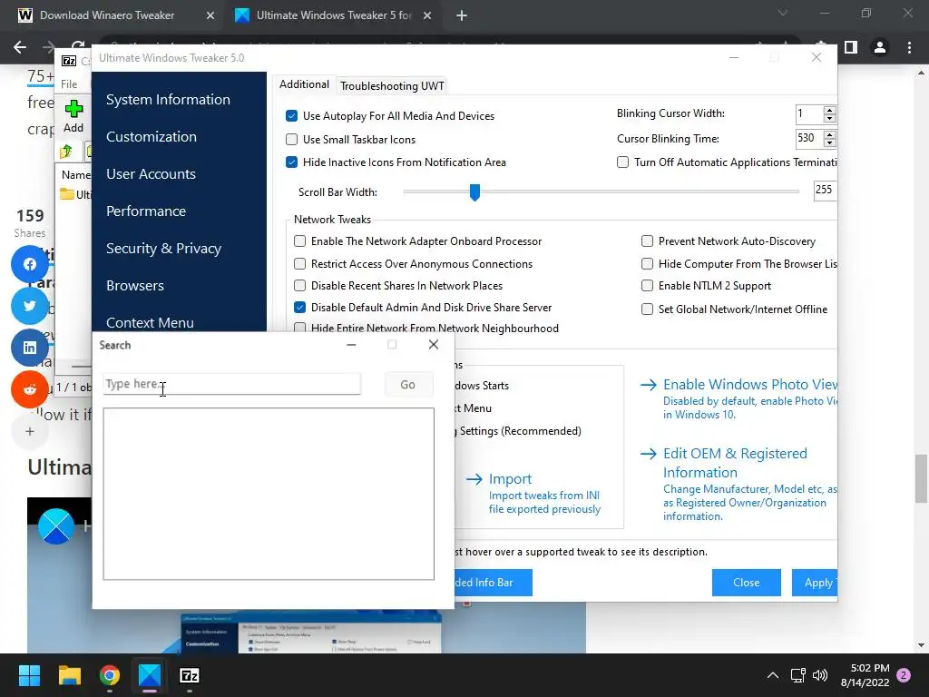
Task: Enable NTLM 2 Support checkbox
Action: click(647, 286)
